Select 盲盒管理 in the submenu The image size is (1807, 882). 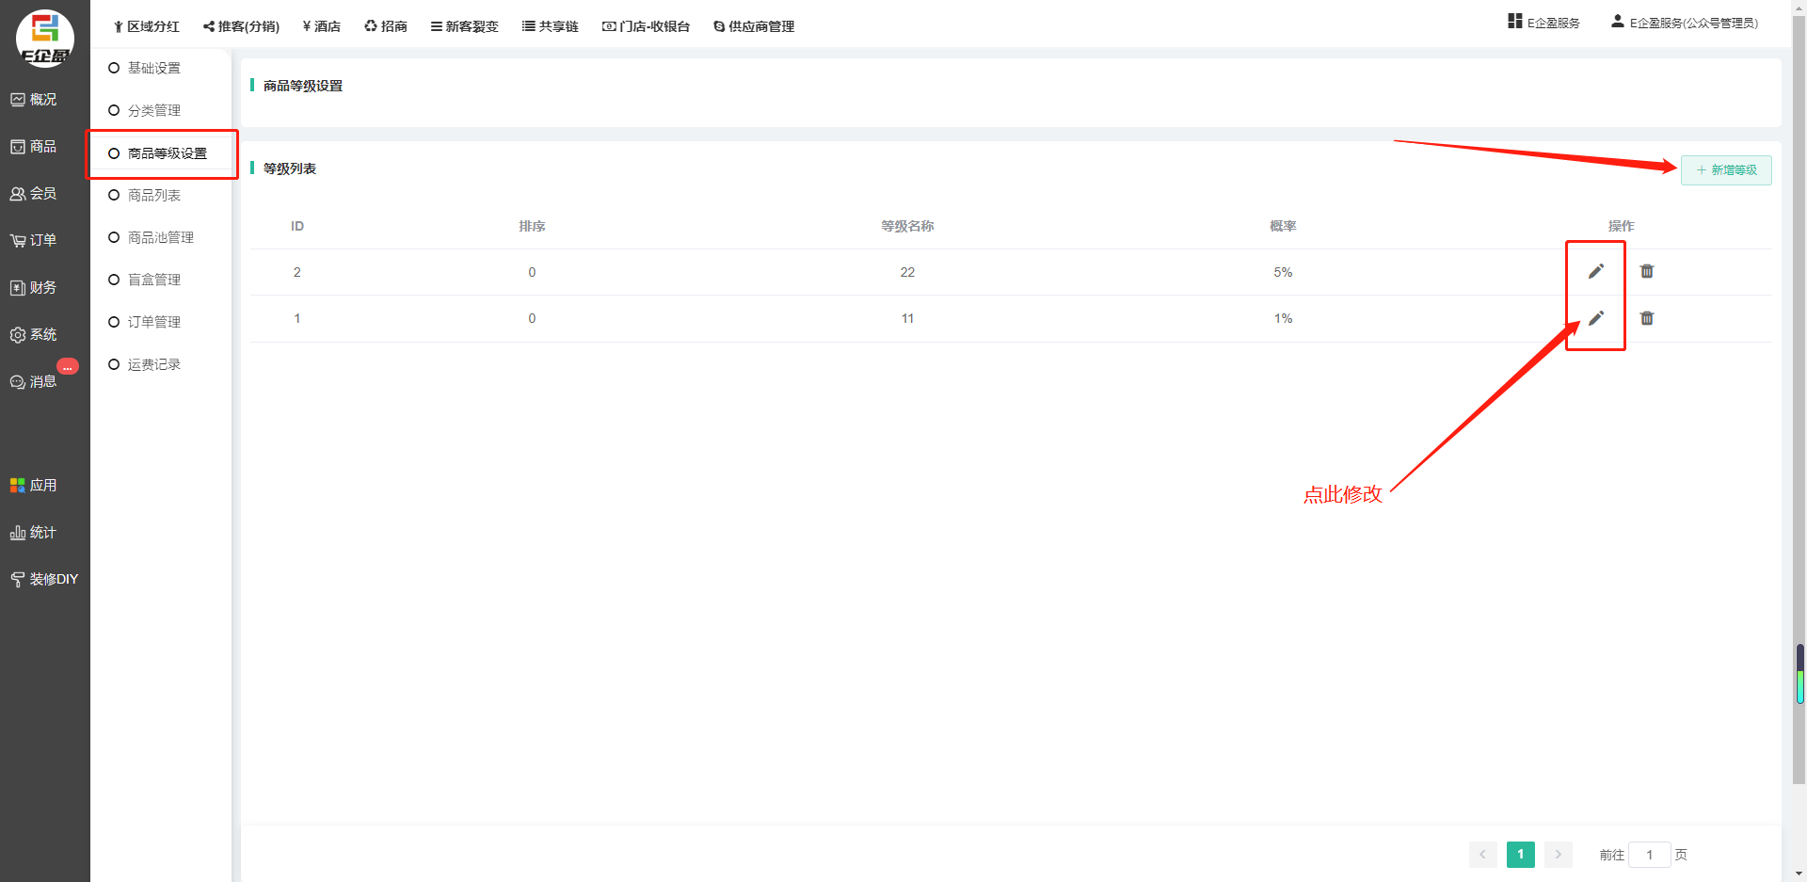pyautogui.click(x=153, y=280)
